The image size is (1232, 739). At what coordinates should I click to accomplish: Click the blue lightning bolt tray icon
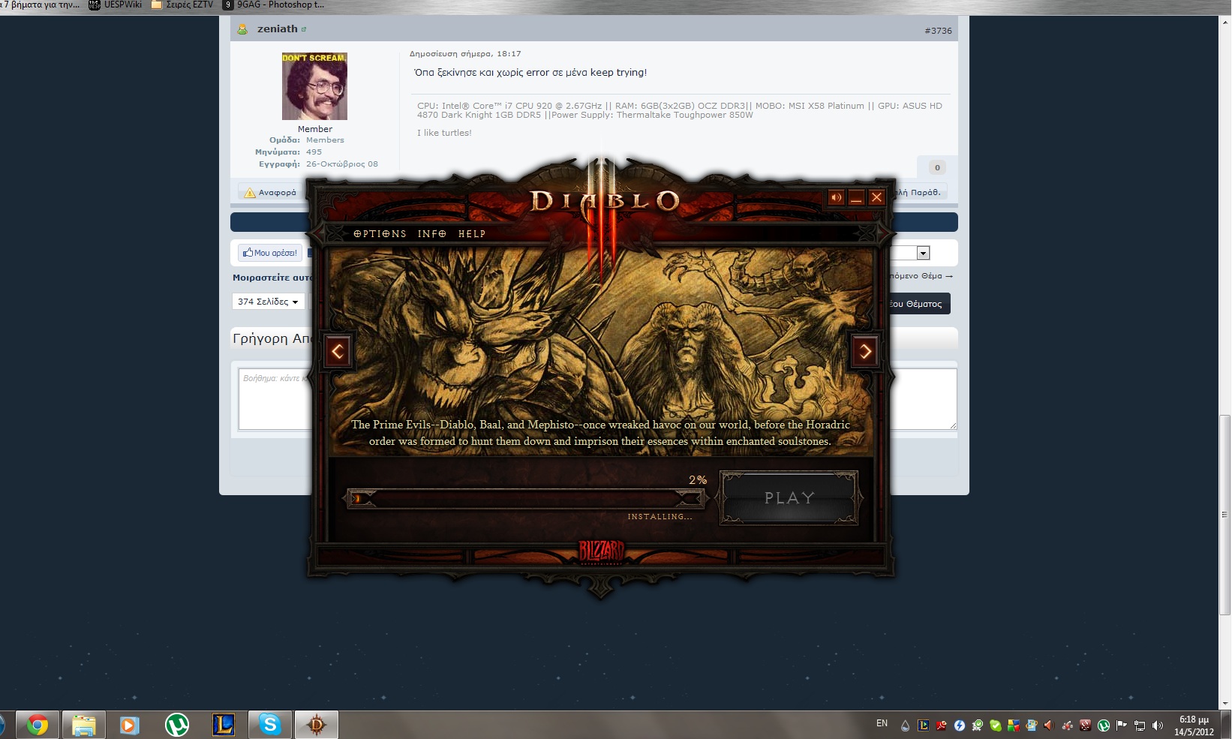click(960, 725)
